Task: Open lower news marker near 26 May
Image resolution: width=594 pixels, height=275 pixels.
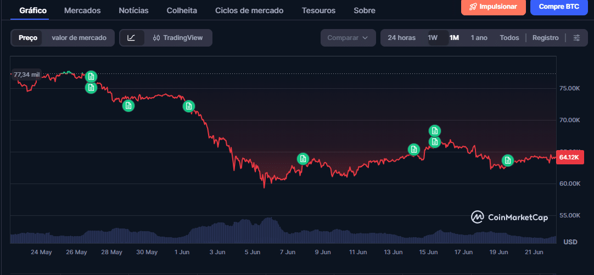Action: pos(91,88)
